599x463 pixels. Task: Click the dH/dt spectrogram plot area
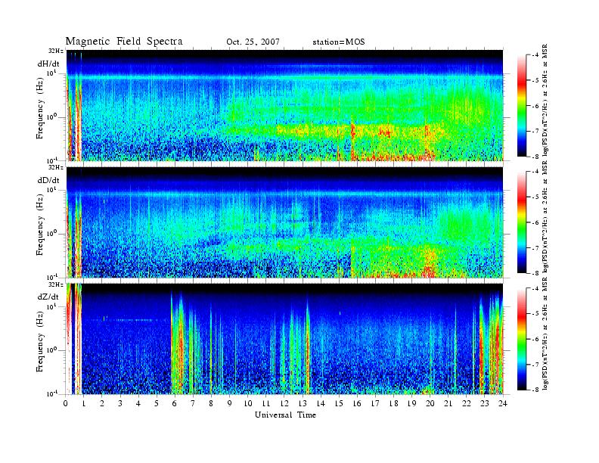(285, 105)
